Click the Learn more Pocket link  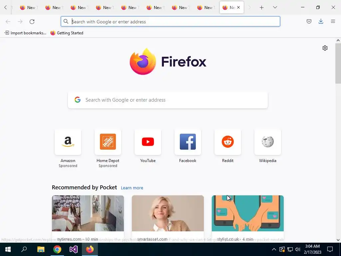coord(132,188)
